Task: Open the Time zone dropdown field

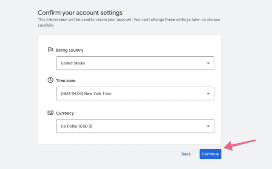Action: pyautogui.click(x=135, y=94)
